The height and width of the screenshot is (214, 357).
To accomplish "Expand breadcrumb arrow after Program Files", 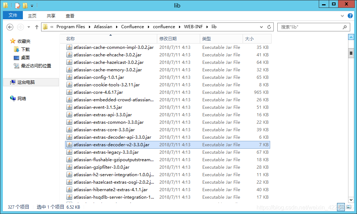I will (89, 27).
